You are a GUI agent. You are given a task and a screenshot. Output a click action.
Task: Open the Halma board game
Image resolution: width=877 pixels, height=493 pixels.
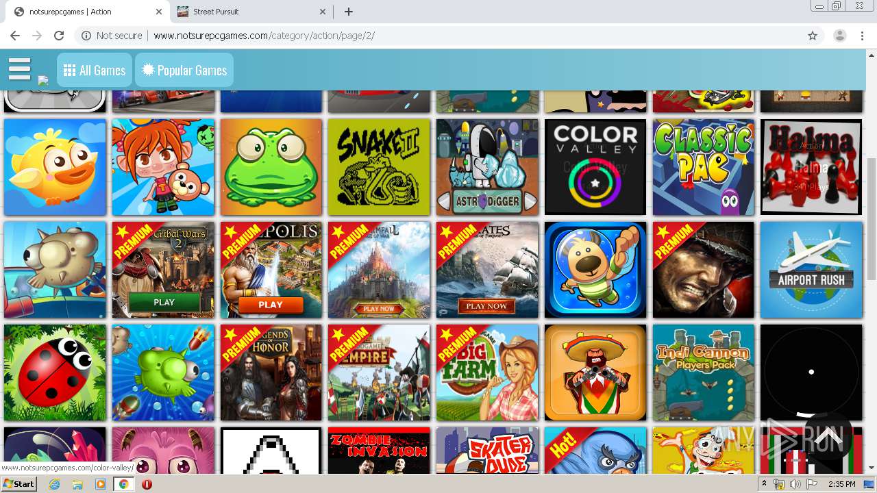(x=811, y=167)
